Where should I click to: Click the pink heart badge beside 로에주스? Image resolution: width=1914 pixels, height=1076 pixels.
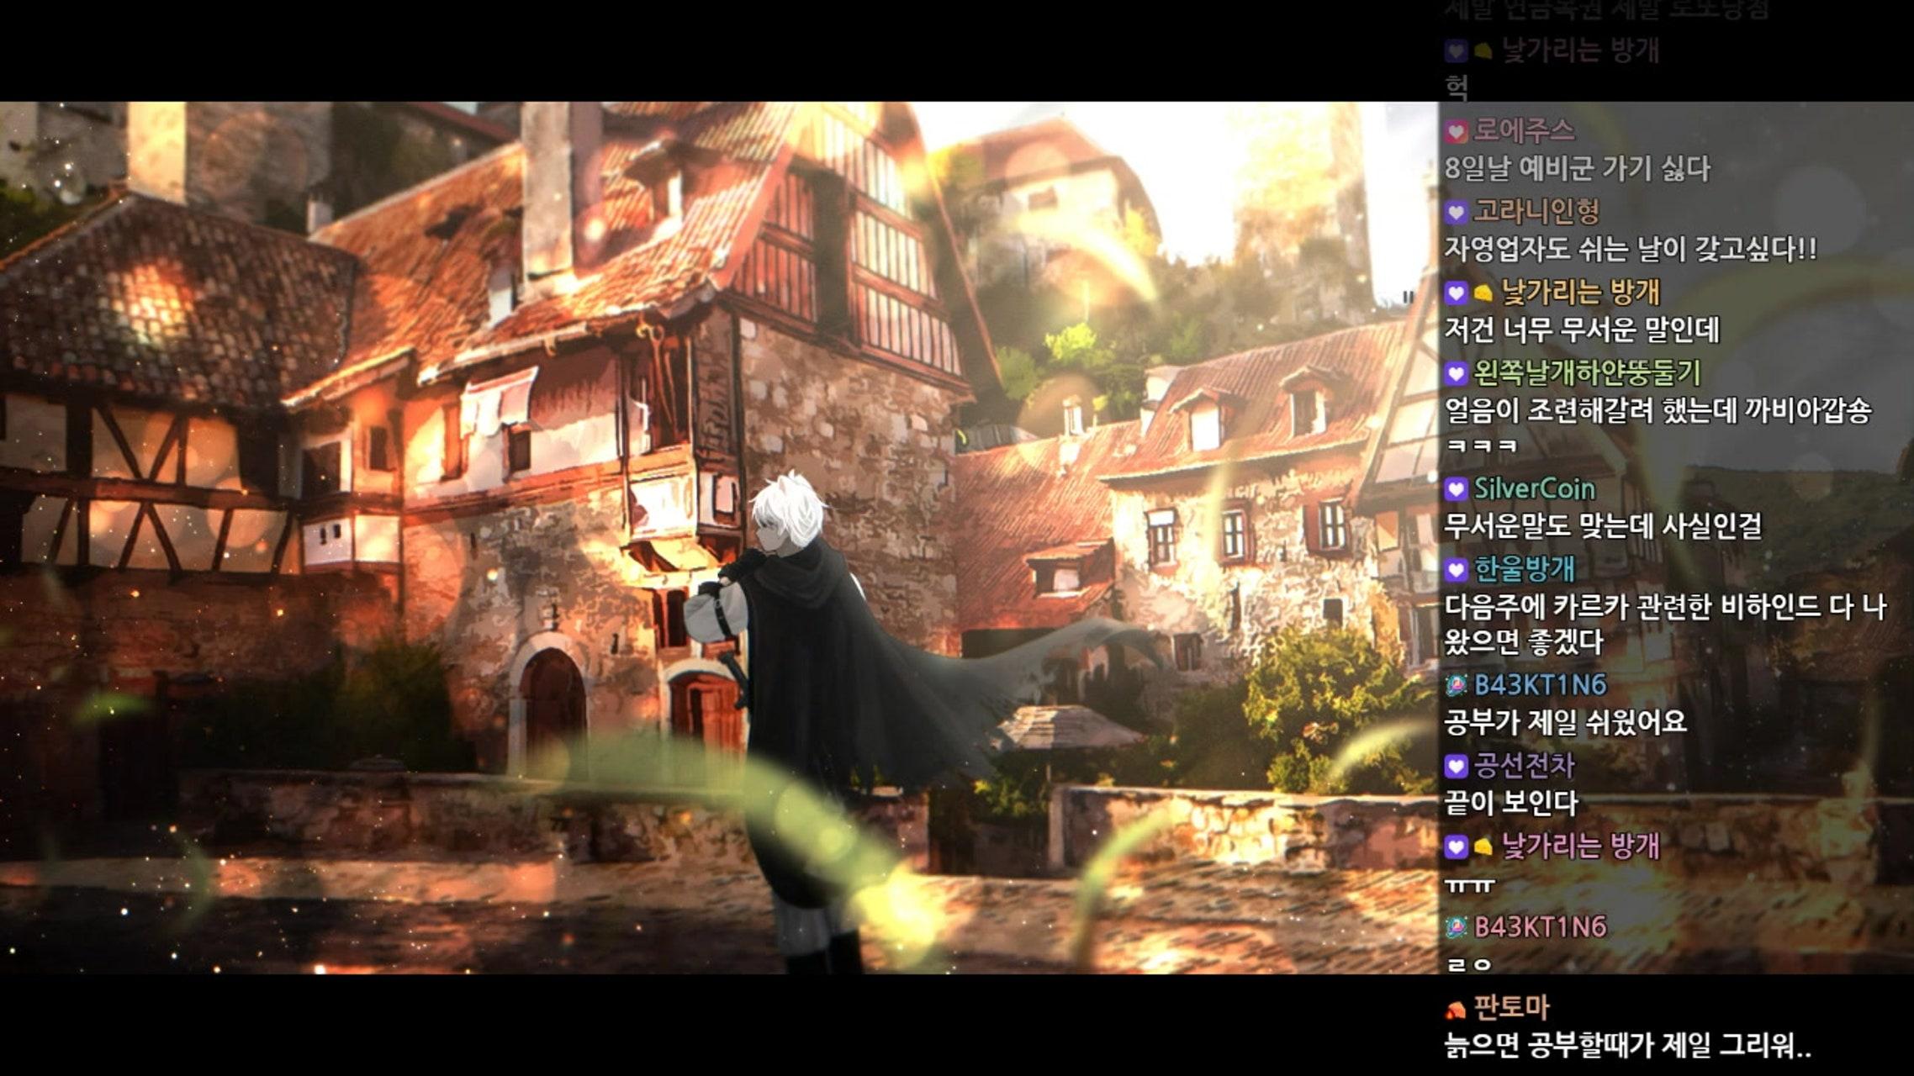coord(1457,131)
